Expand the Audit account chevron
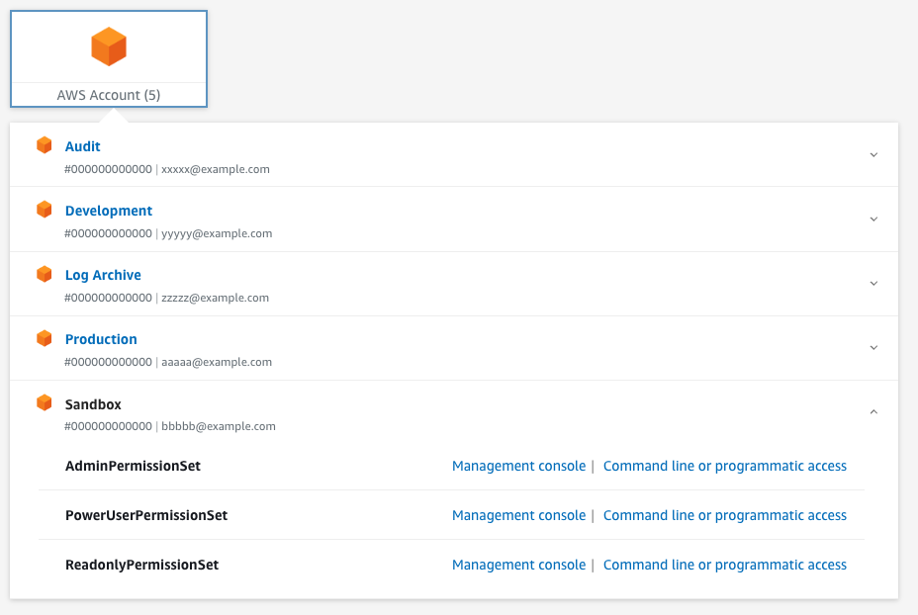This screenshot has width=918, height=615. pos(873,155)
